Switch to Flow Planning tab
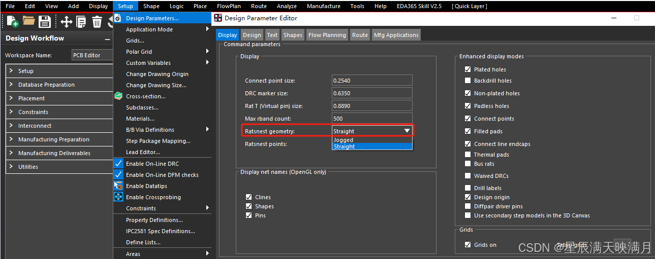 327,35
